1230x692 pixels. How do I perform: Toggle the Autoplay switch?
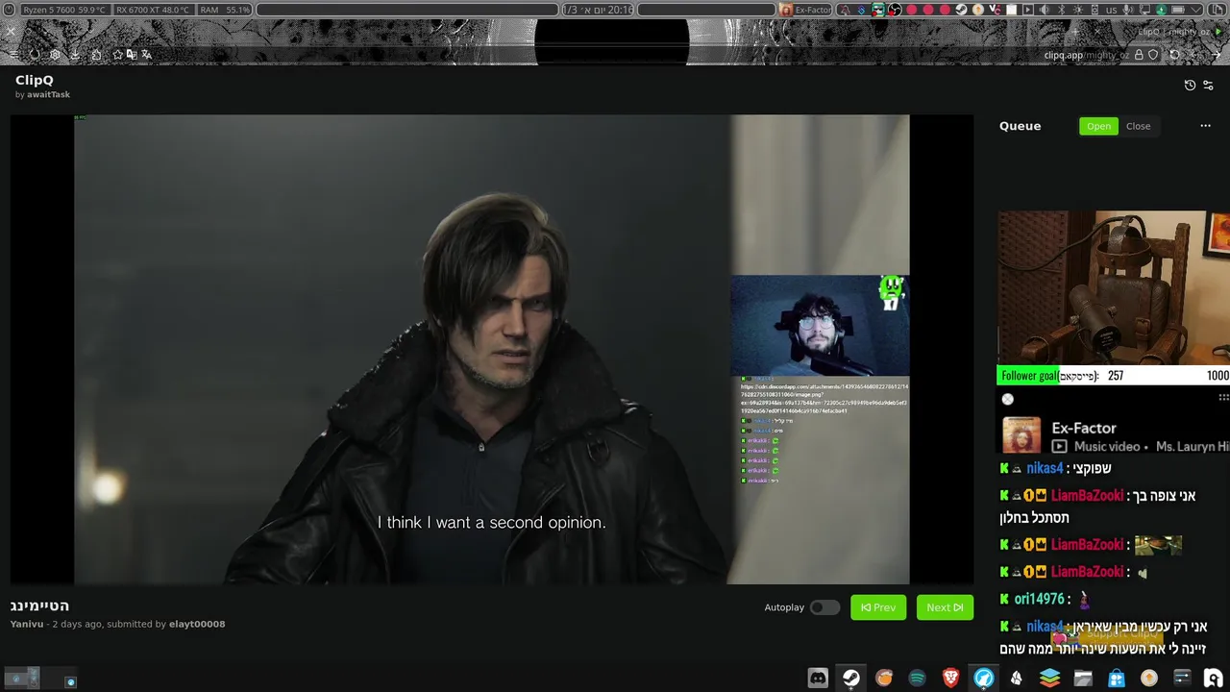pyautogui.click(x=824, y=607)
